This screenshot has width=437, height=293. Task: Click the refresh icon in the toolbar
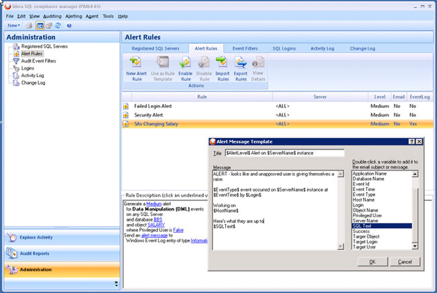click(x=58, y=25)
